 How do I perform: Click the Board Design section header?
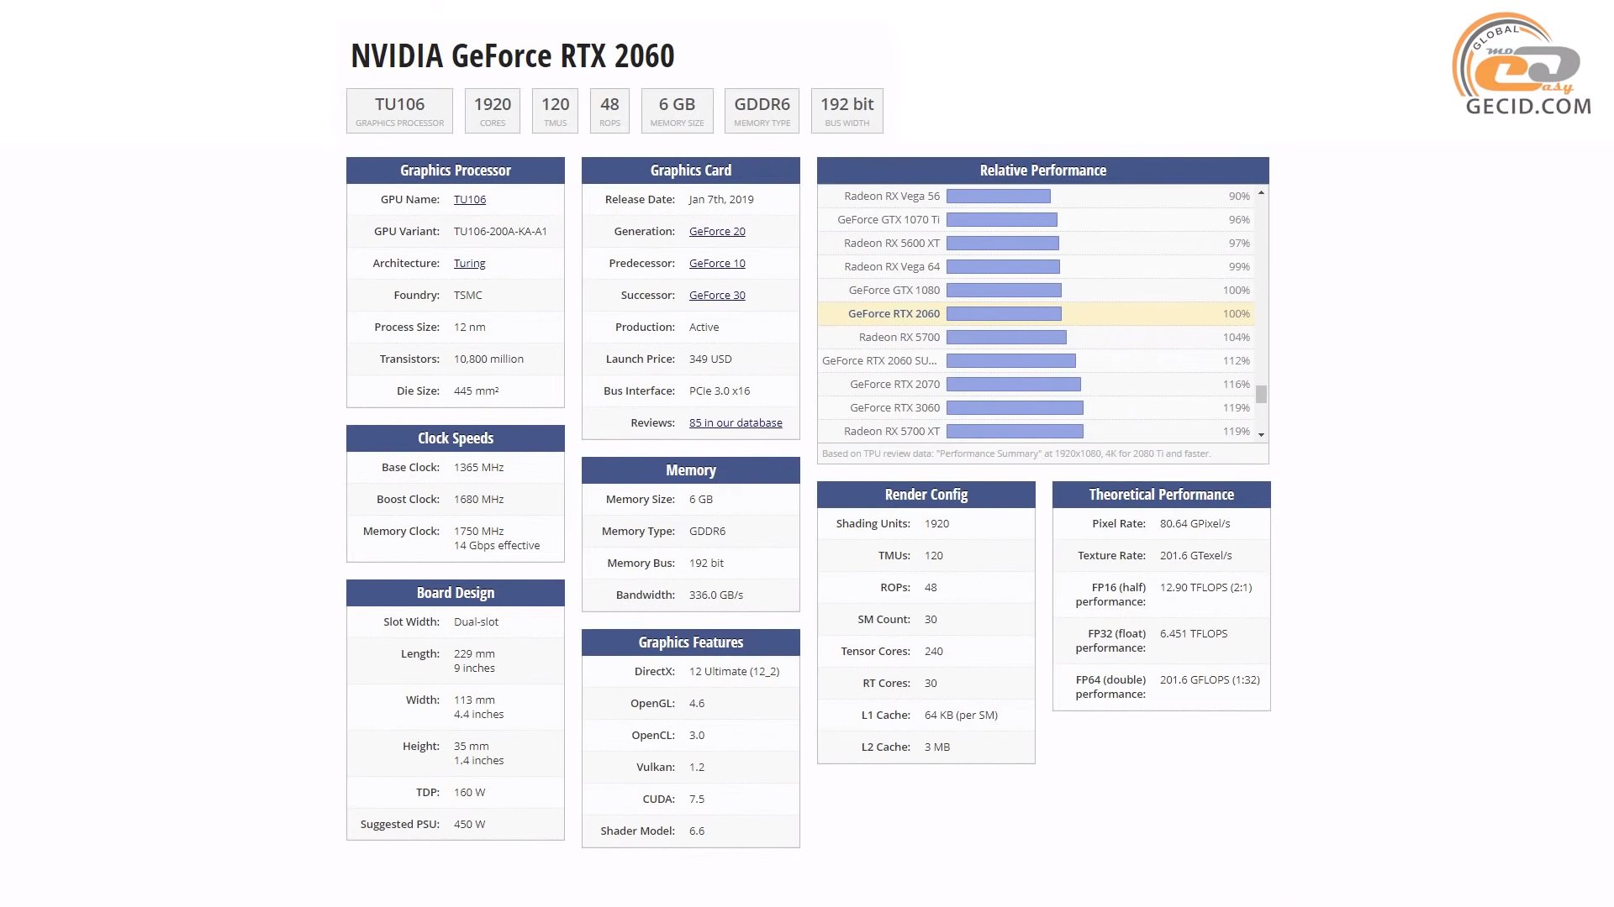[x=456, y=593]
